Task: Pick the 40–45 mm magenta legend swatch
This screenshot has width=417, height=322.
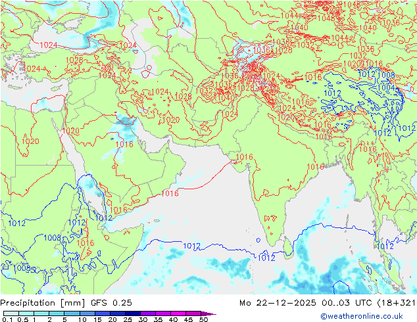Action: (x=178, y=313)
